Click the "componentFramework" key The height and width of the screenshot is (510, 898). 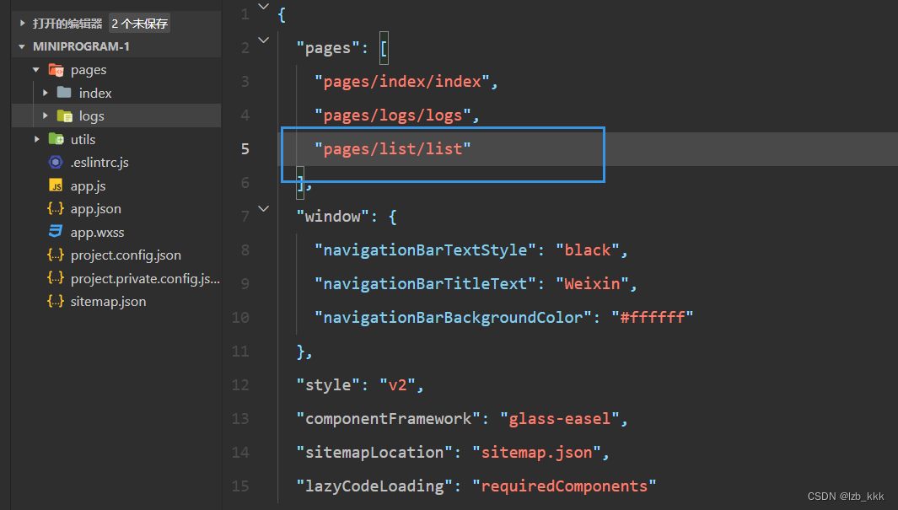[389, 419]
